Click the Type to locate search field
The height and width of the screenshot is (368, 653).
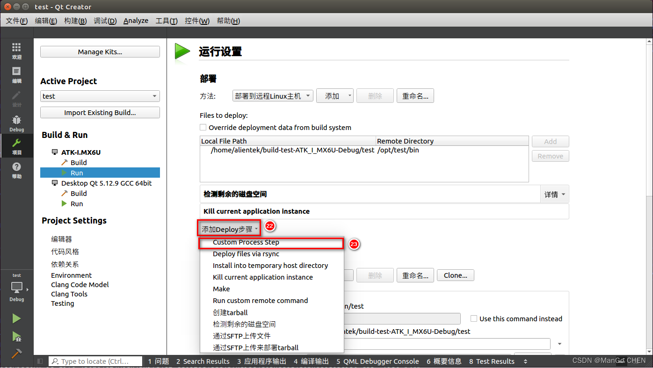(95, 361)
